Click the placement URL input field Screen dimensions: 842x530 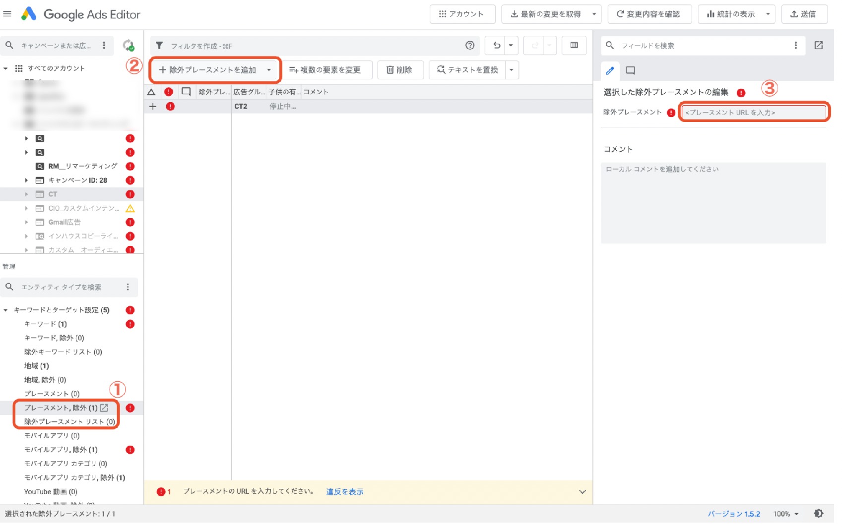coord(754,112)
